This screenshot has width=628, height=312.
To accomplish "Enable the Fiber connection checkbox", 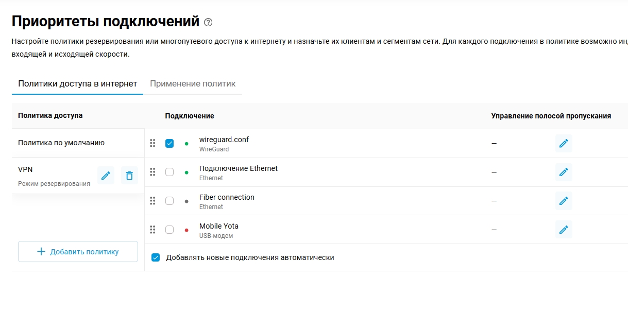I will [169, 201].
